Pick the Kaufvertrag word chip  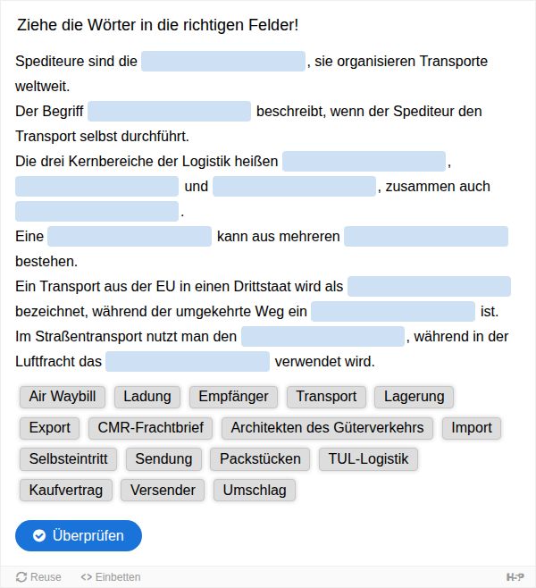[x=66, y=490]
